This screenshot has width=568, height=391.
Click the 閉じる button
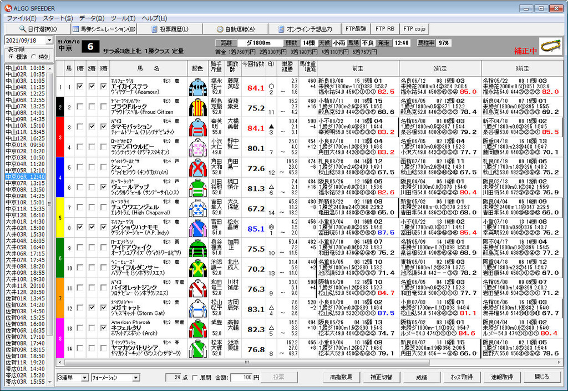coord(542,377)
